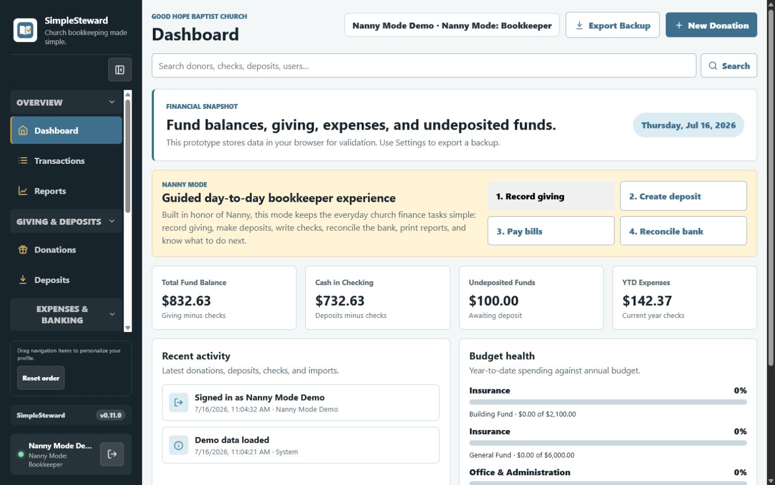The image size is (775, 485).
Task: Click the Export Backup button
Action: coord(612,25)
